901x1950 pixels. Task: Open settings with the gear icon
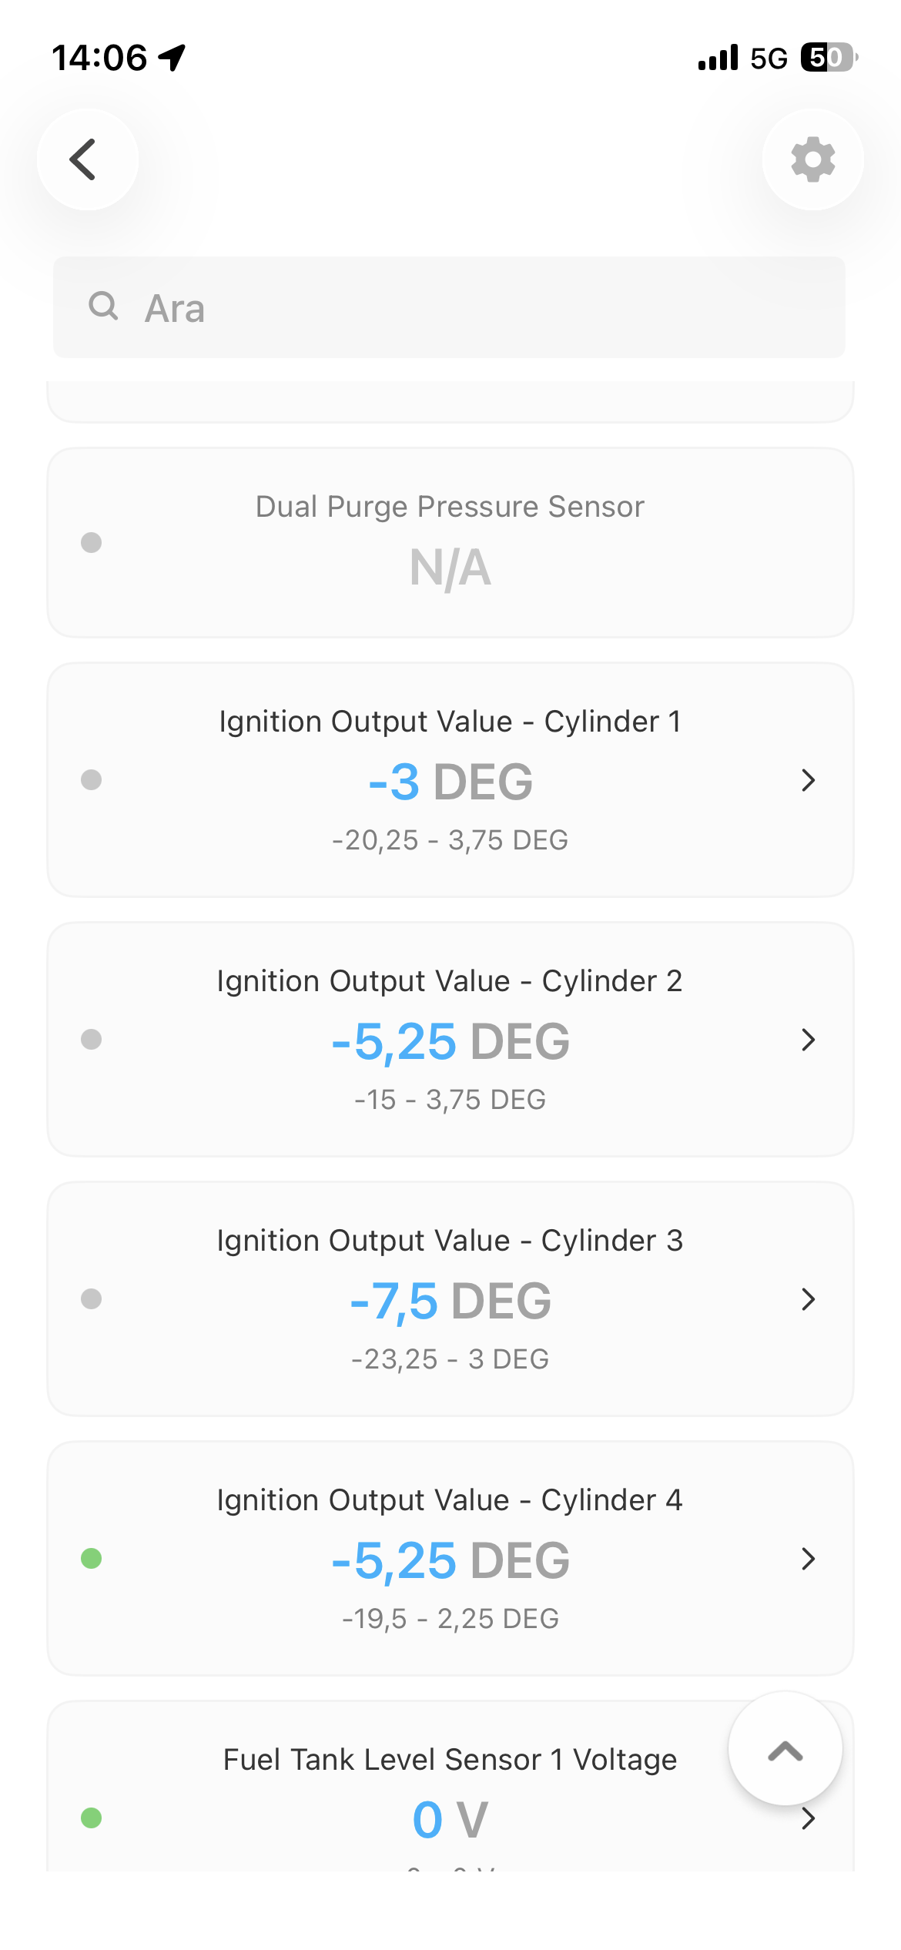pyautogui.click(x=812, y=159)
